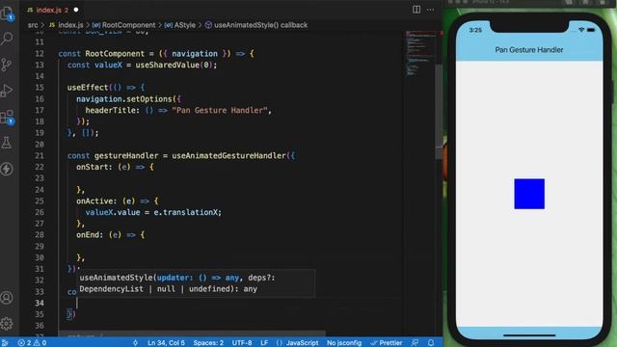Image resolution: width=617 pixels, height=347 pixels.
Task: Open the notifications bell
Action: pyautogui.click(x=431, y=343)
